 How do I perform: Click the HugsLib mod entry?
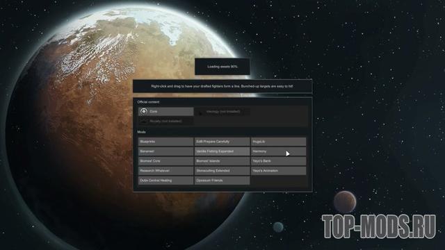point(278,142)
